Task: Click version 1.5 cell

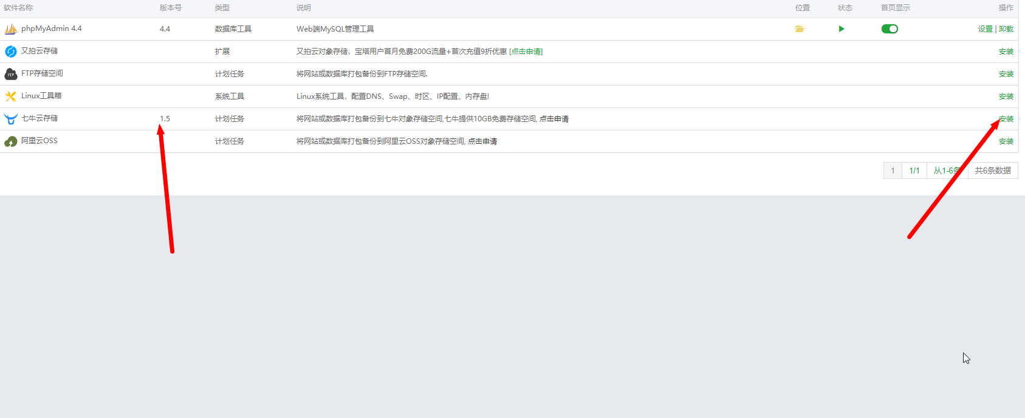Action: pyautogui.click(x=165, y=119)
